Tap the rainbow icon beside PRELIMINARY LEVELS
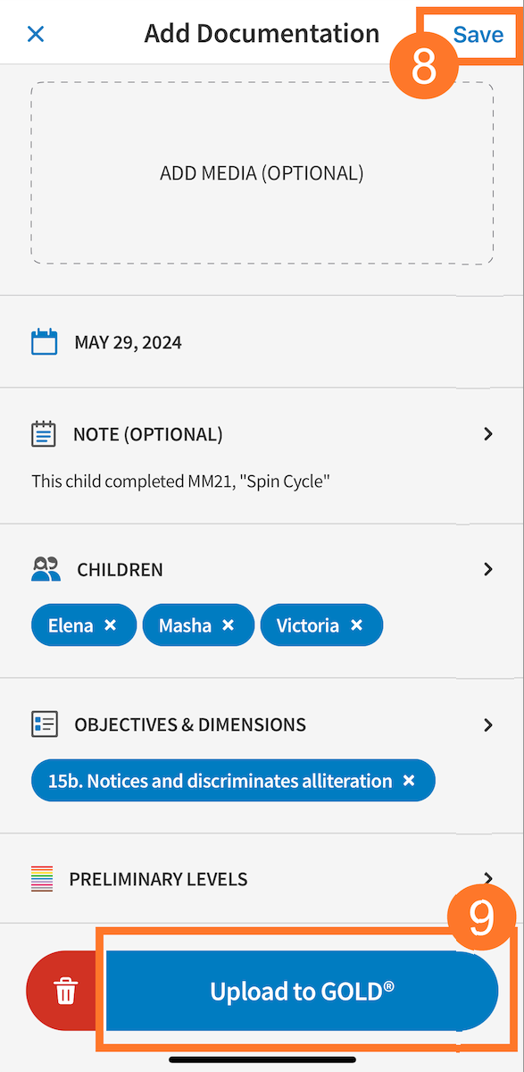Viewport: 524px width, 1072px height. click(41, 879)
